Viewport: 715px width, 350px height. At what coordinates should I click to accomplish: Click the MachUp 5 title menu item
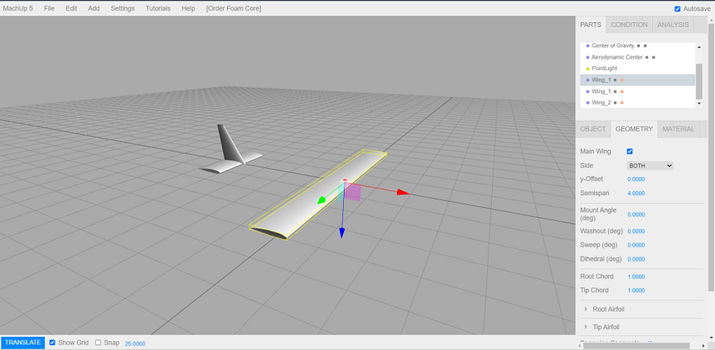pos(18,8)
